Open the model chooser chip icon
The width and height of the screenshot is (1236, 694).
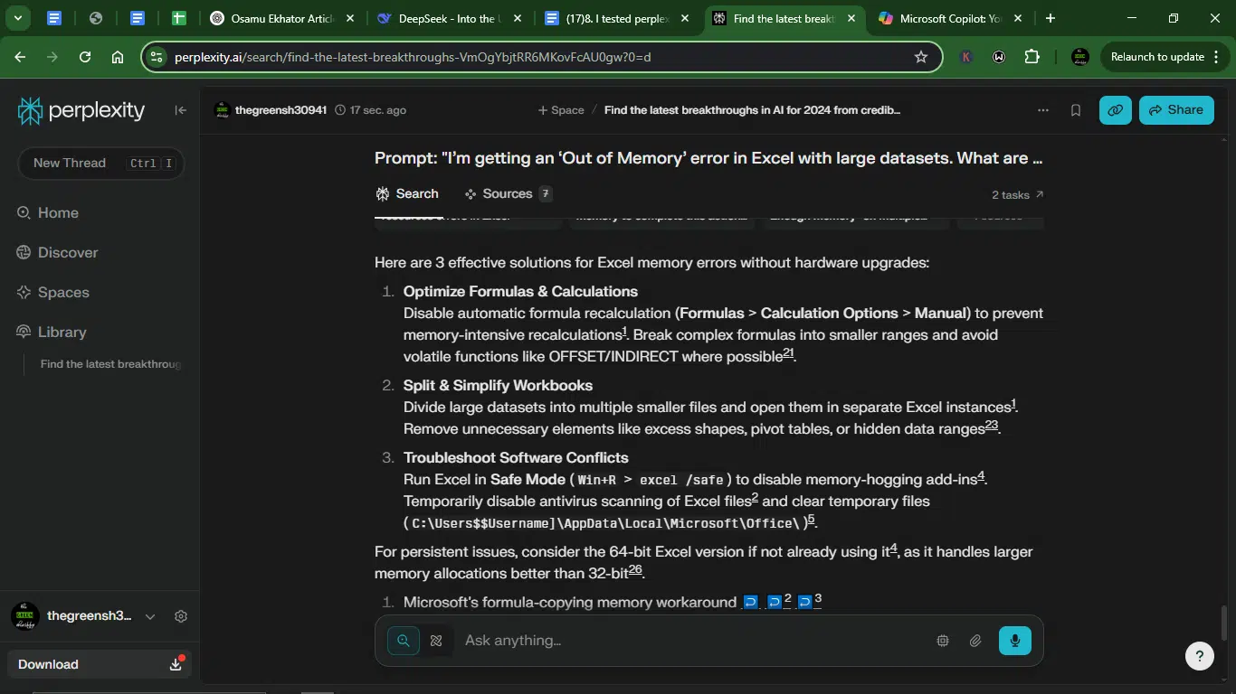pos(943,641)
